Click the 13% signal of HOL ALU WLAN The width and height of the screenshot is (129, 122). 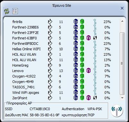(x=107, y=60)
